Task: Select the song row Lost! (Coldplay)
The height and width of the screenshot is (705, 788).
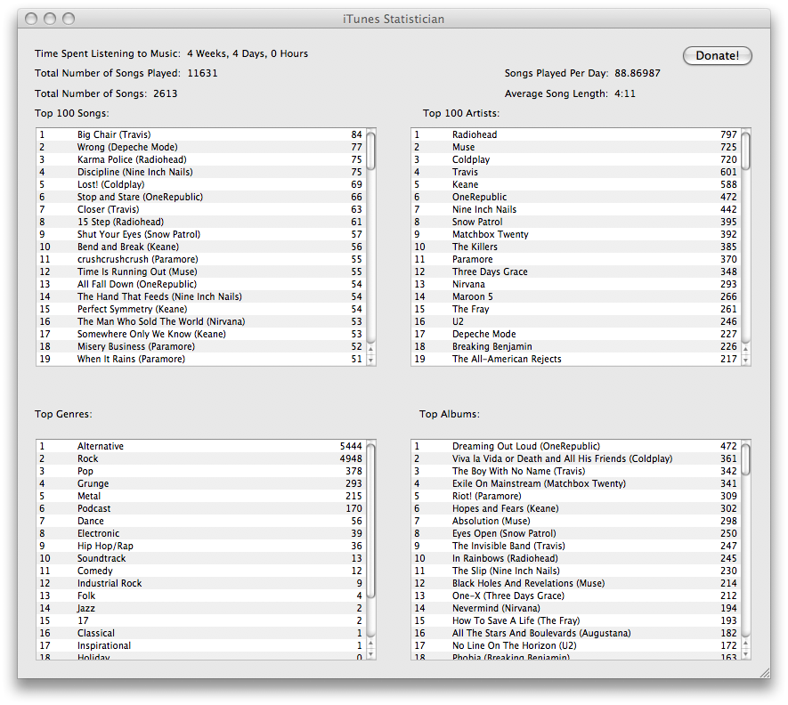Action: click(x=201, y=184)
